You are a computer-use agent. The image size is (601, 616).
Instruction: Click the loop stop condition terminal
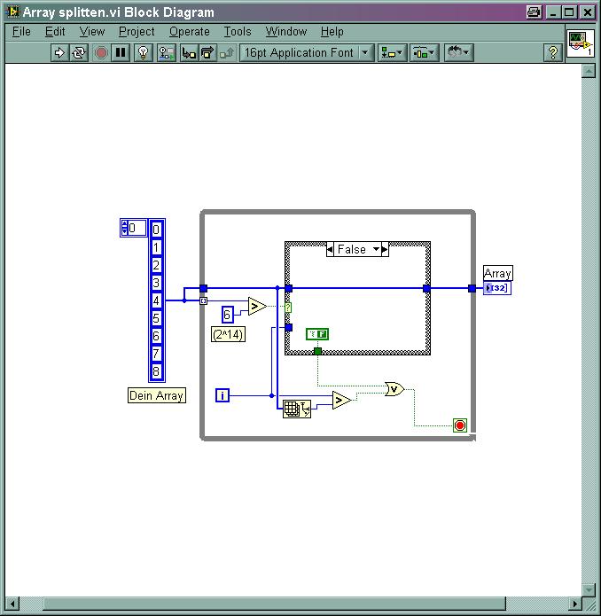(x=459, y=425)
